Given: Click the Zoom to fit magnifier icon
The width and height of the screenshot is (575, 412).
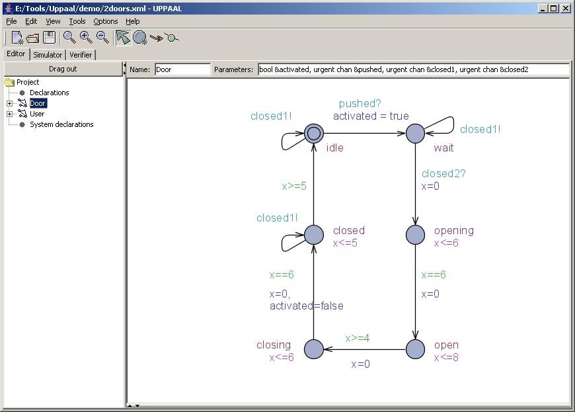Looking at the screenshot, I should [x=69, y=38].
